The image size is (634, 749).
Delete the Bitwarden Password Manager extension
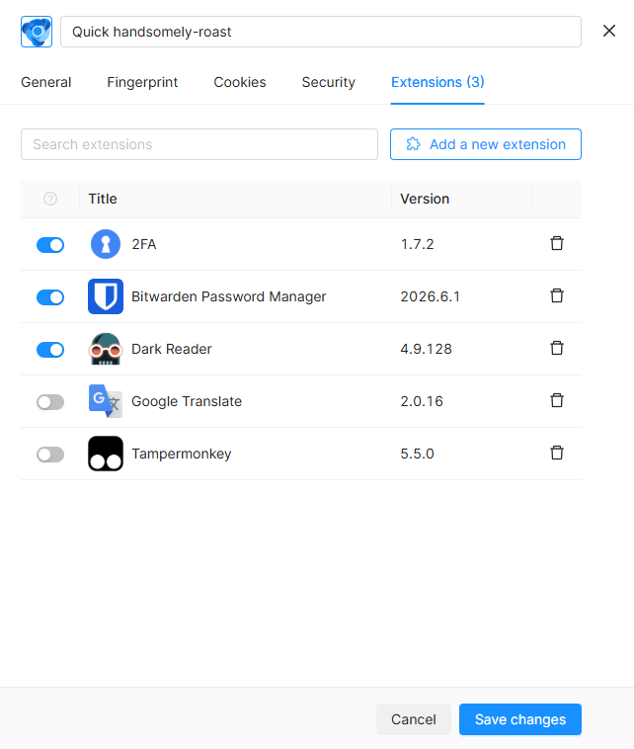click(557, 295)
